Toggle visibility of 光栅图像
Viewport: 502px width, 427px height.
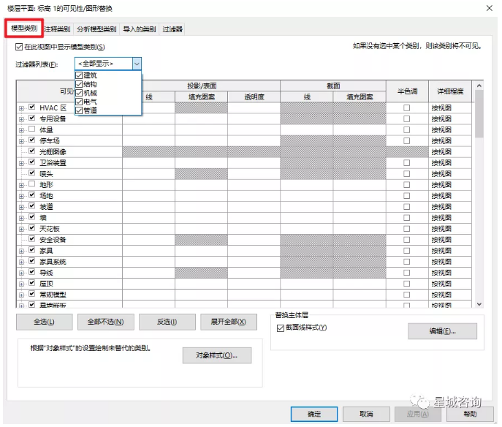31,151
